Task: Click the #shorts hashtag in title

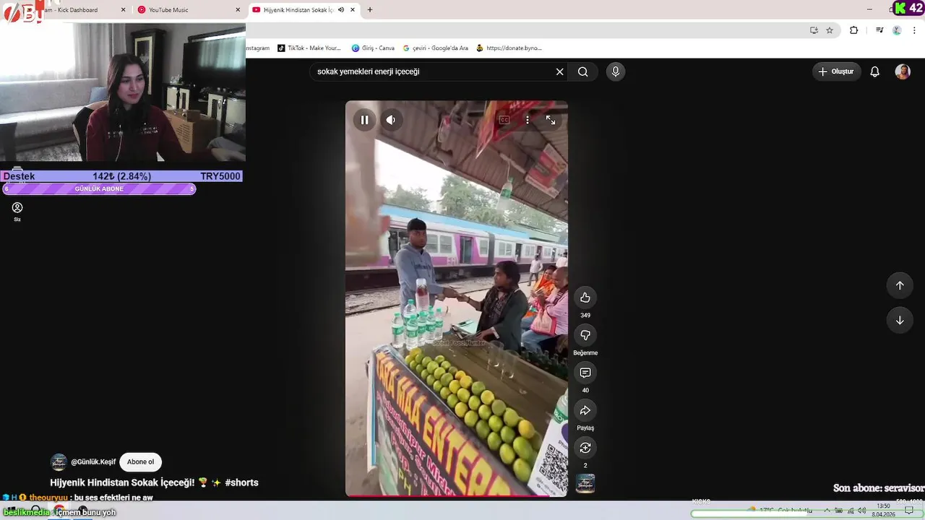Action: click(241, 482)
